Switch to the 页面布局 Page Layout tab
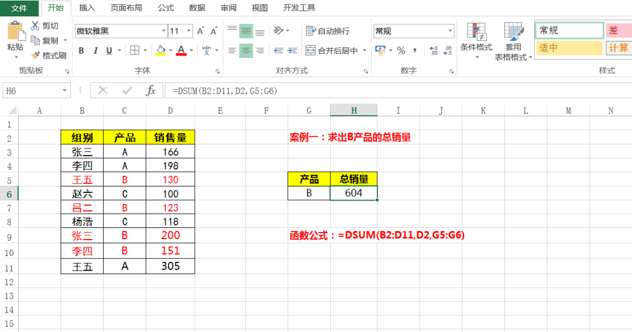This screenshot has width=632, height=332. 126,8
